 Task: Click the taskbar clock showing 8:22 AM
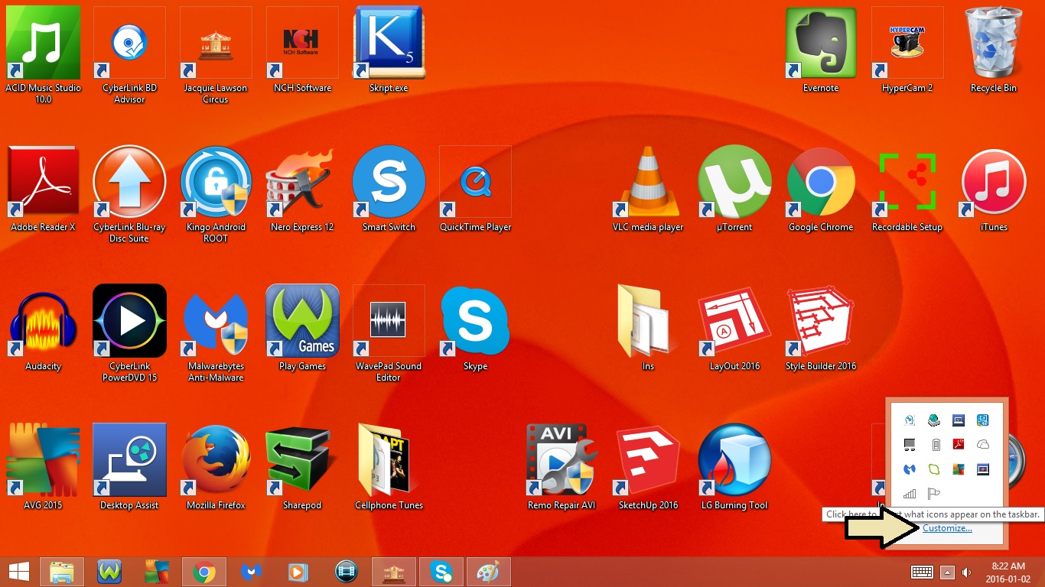(1008, 572)
